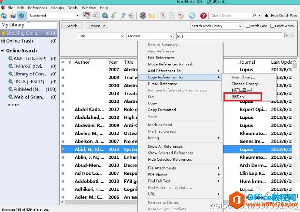
Task: Click the paperclip attachment column header
Action: pyautogui.click(x=70, y=62)
